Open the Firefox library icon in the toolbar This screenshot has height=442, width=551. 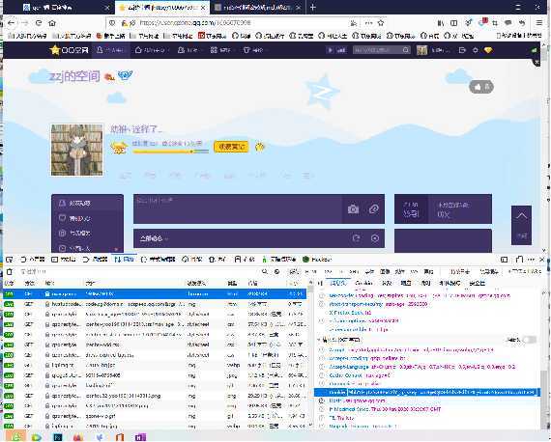[441, 23]
